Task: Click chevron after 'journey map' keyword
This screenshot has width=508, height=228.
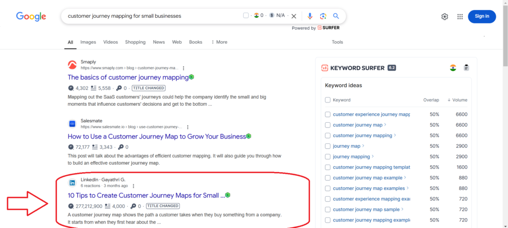Action: coord(363,146)
